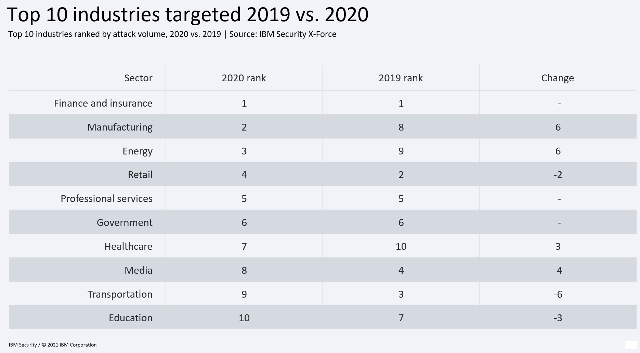Select the Media row label

138,270
